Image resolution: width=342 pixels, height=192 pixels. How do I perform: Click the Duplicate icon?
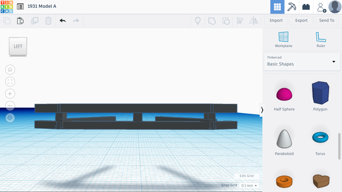coord(35,21)
